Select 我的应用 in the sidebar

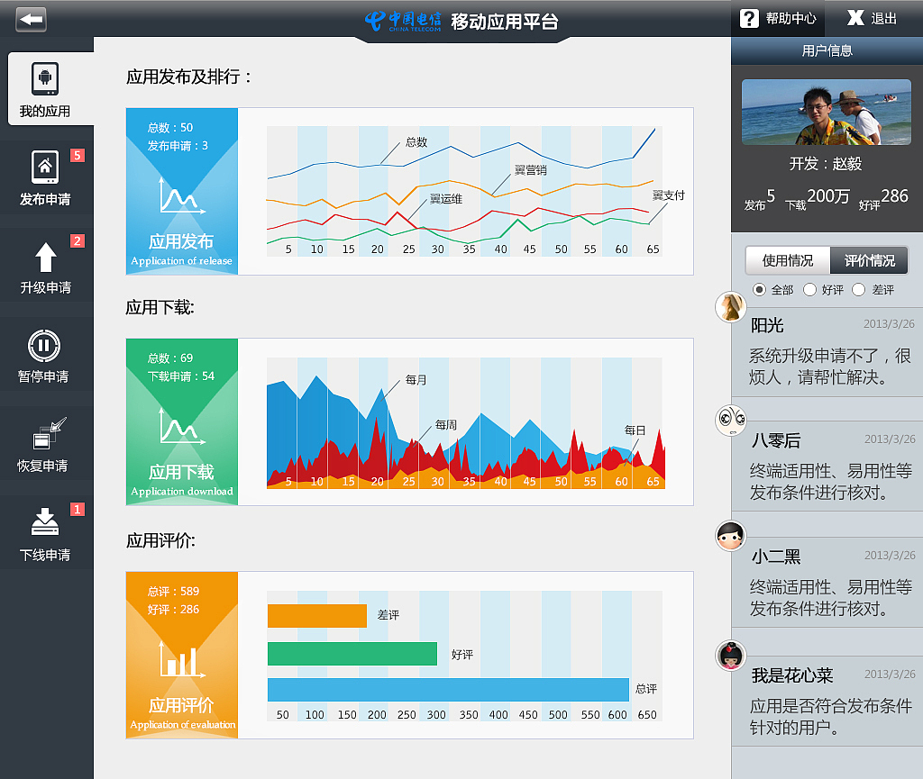click(x=50, y=89)
